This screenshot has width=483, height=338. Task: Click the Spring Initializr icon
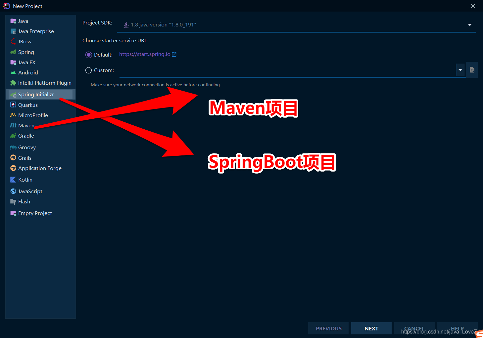click(13, 95)
